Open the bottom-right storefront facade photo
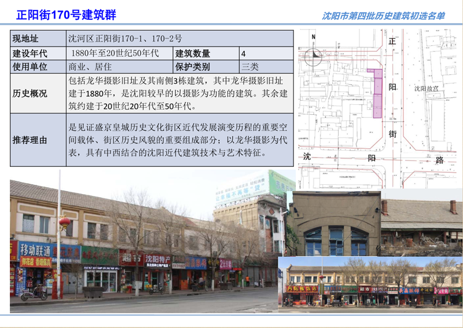463x328 pixels. tap(370, 284)
